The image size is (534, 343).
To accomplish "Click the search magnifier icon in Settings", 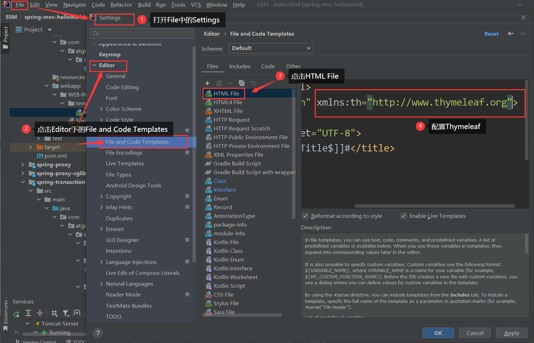I will pos(95,34).
